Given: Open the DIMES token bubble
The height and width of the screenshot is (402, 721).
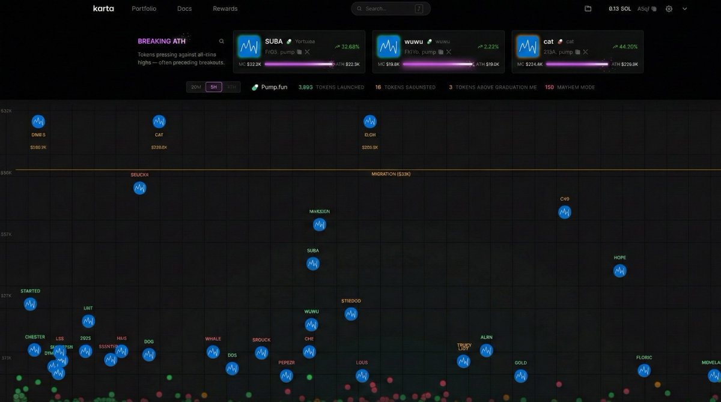Looking at the screenshot, I should tap(38, 121).
